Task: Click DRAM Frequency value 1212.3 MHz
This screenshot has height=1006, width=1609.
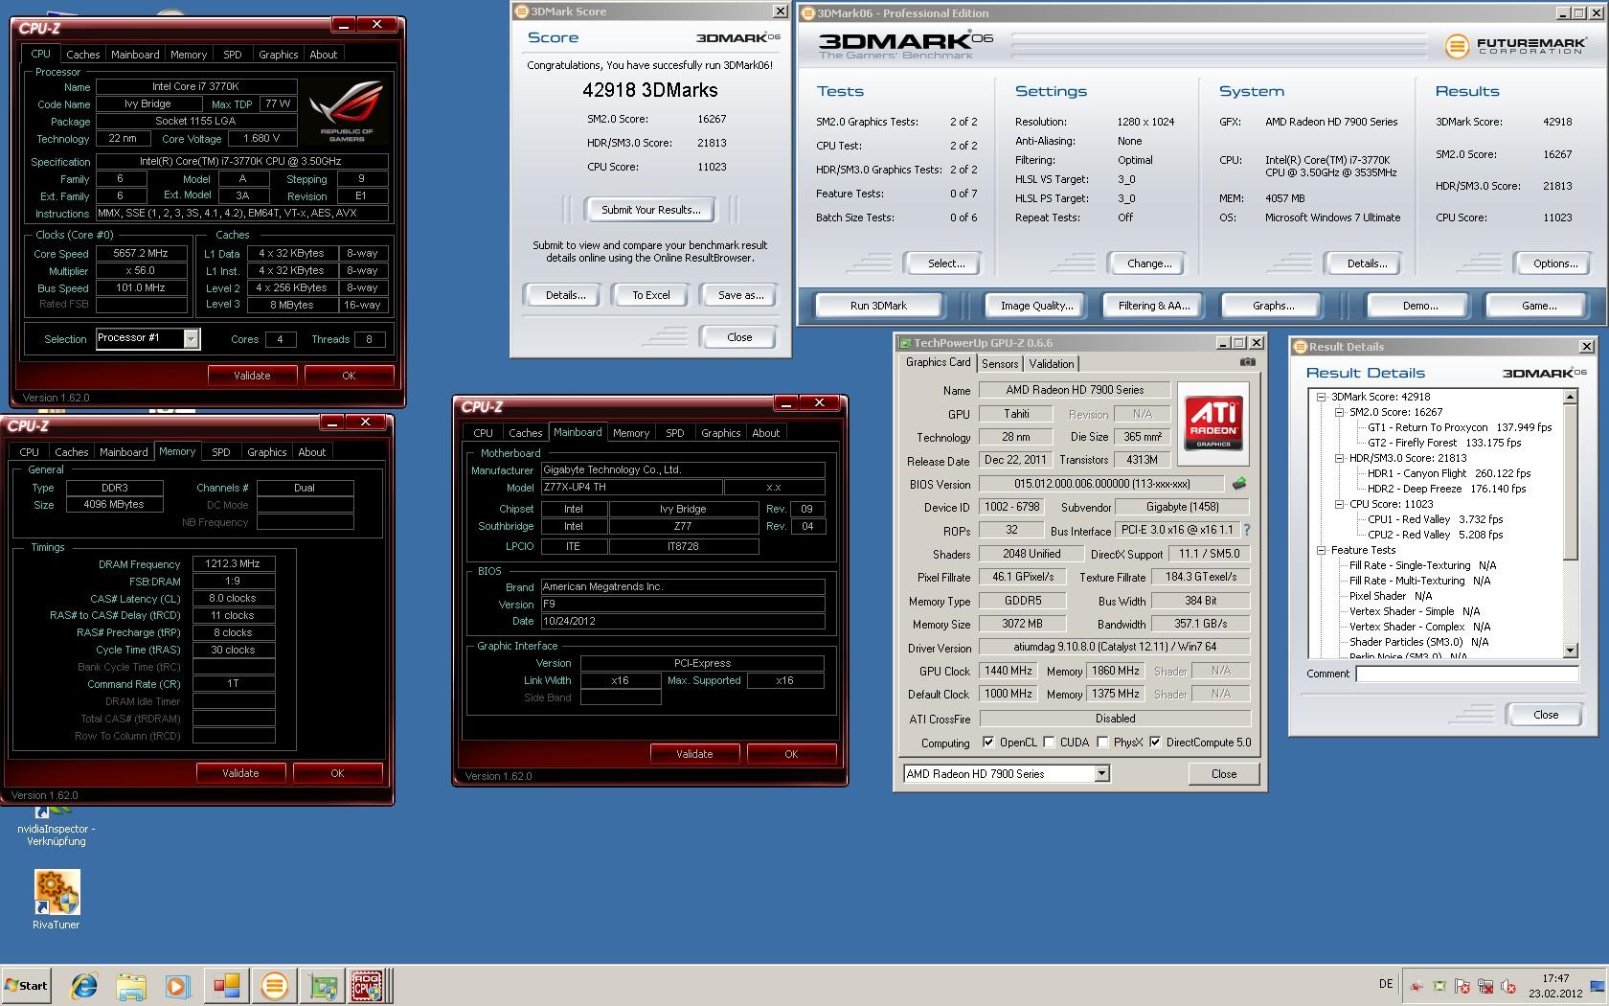Action: 233,563
